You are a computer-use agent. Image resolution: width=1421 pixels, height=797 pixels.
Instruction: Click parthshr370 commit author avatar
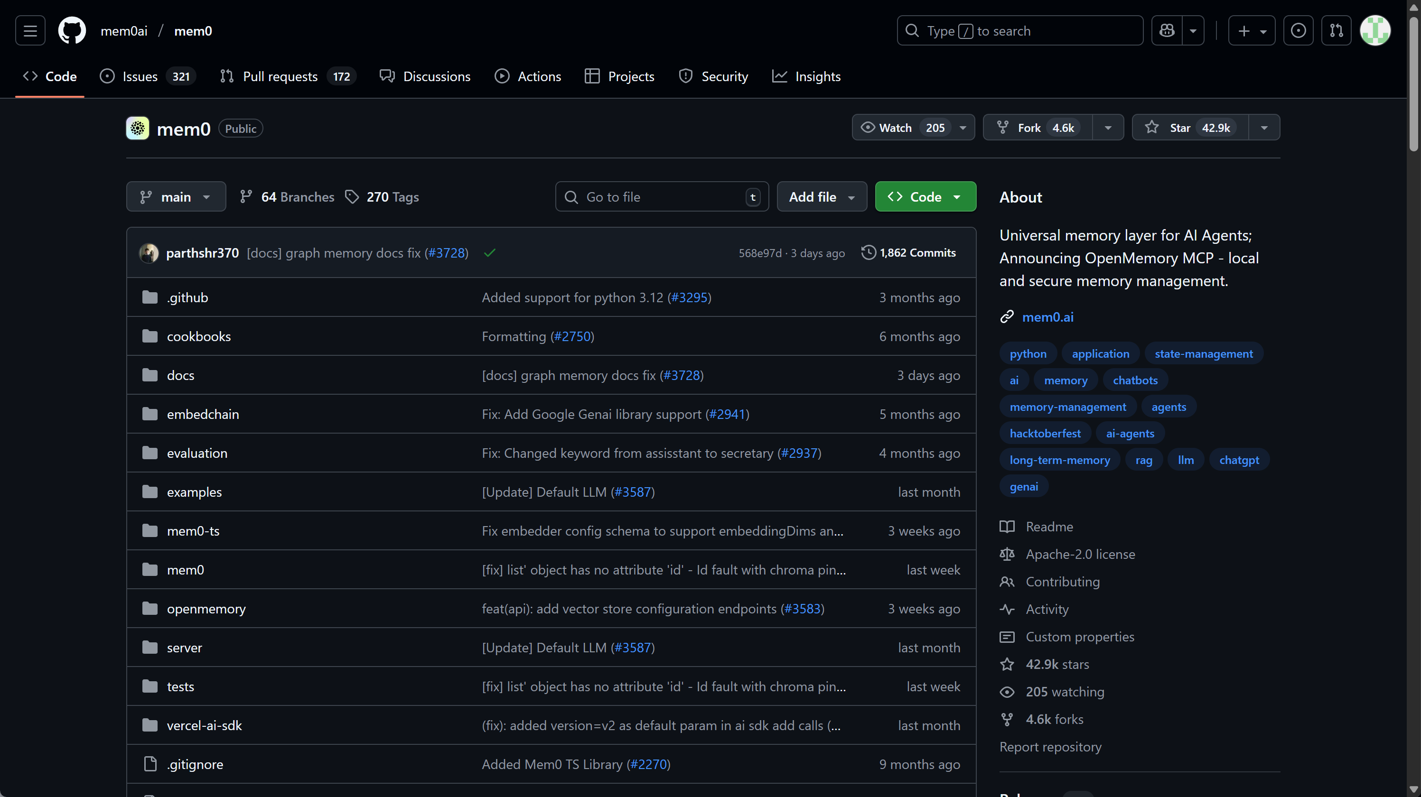coord(149,252)
